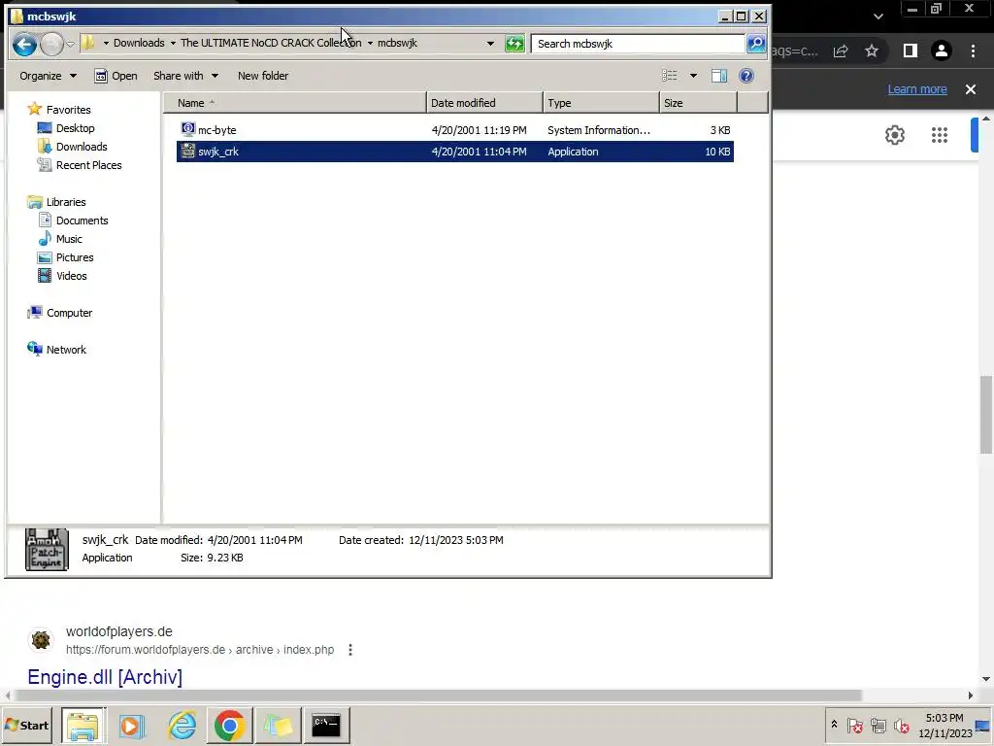This screenshot has width=994, height=746.
Task: Dismiss Chrome infobar with X
Action: pos(970,89)
